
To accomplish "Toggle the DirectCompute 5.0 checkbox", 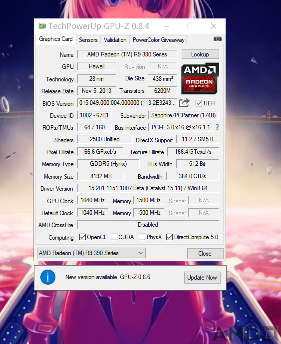I will [169, 237].
